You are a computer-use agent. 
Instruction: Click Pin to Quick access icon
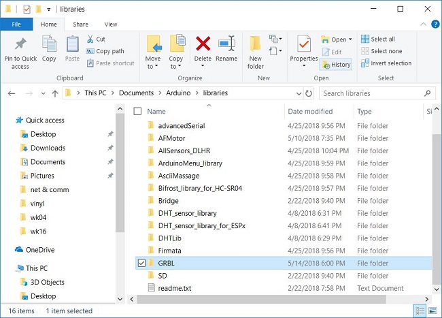(x=20, y=44)
